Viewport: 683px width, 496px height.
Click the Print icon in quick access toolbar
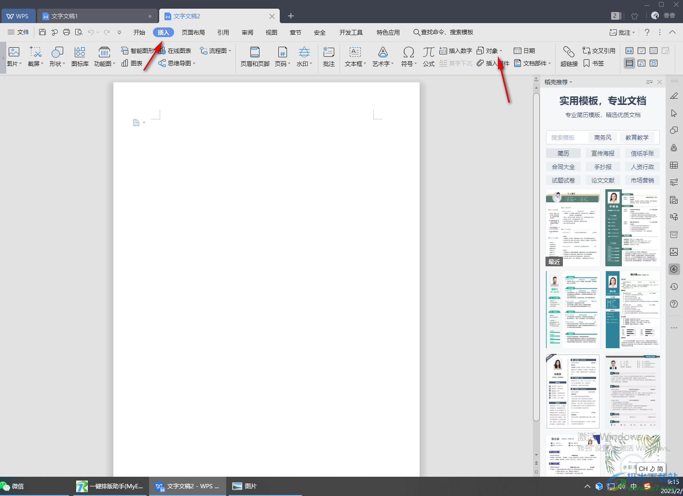tap(67, 32)
